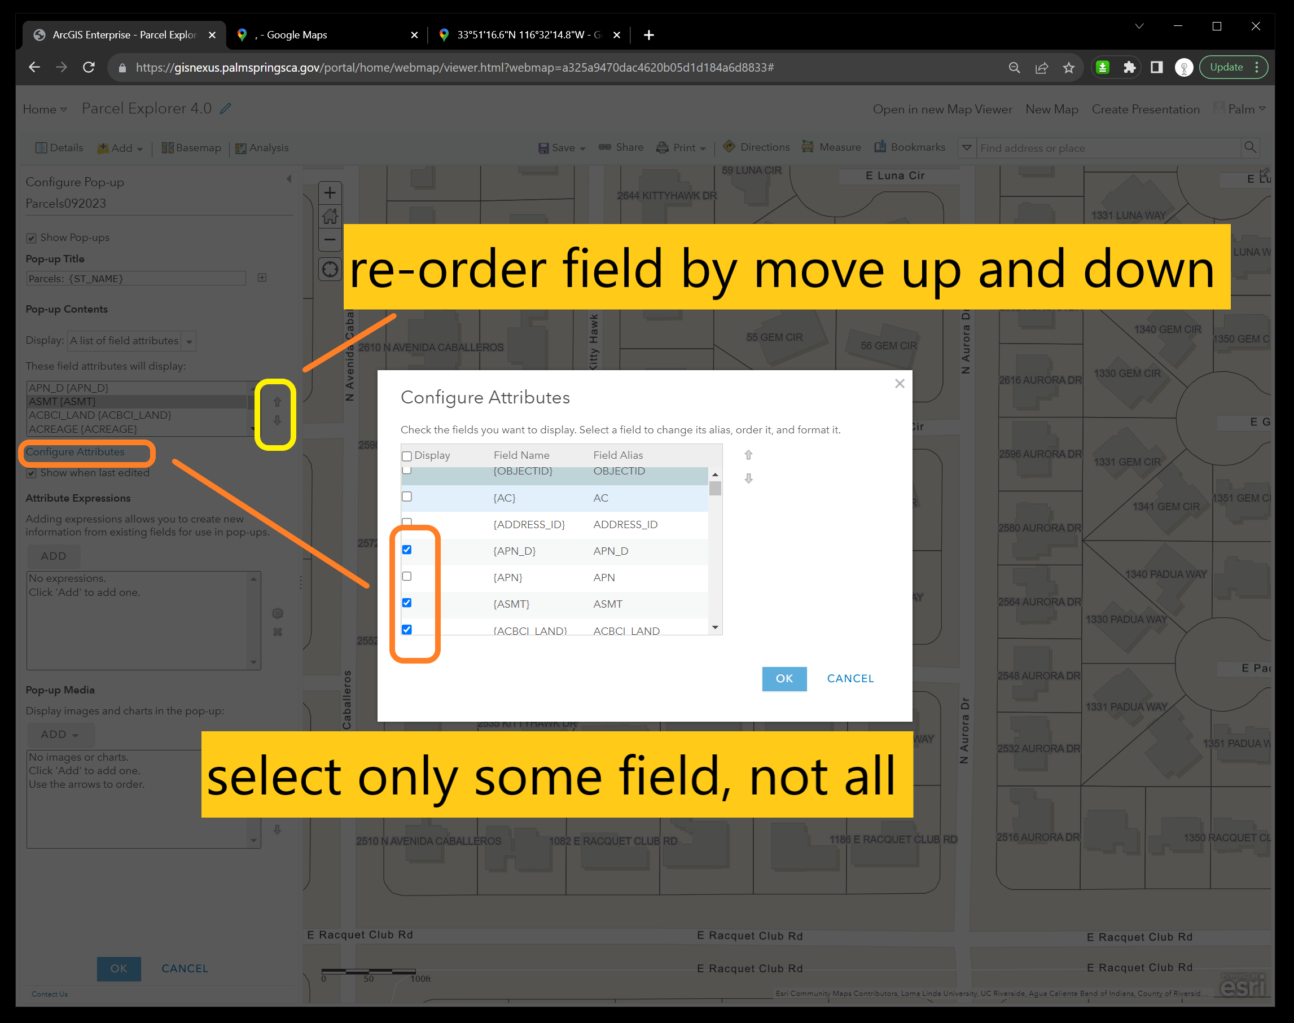Add field to pop-up title
This screenshot has height=1023, width=1294.
point(262,277)
